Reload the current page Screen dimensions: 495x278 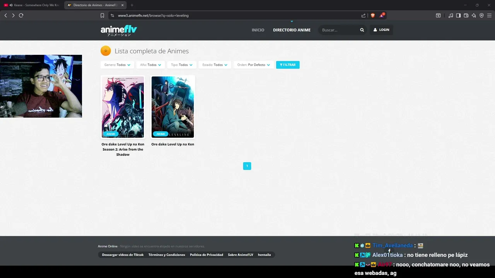tap(21, 15)
